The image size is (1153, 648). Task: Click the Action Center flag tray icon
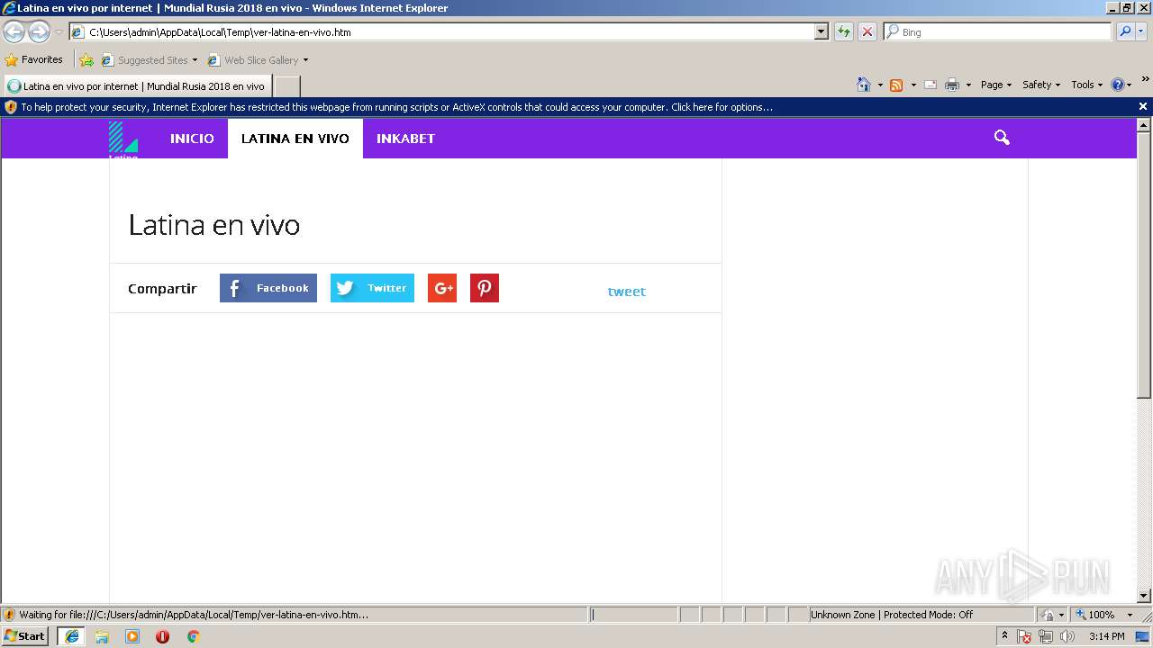click(1025, 636)
